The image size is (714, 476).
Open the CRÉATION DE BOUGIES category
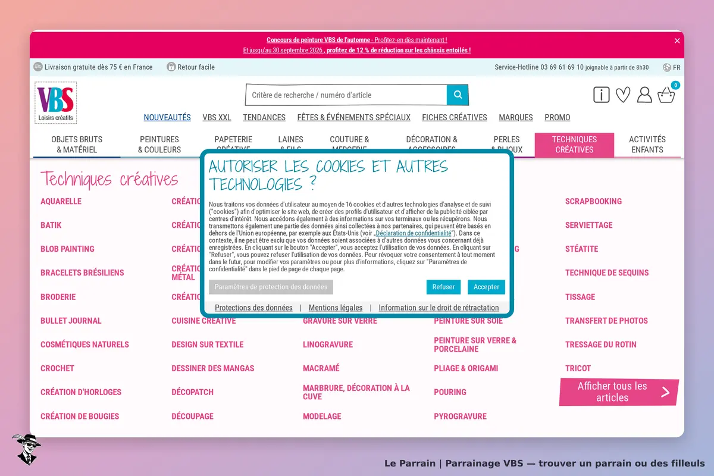(80, 416)
